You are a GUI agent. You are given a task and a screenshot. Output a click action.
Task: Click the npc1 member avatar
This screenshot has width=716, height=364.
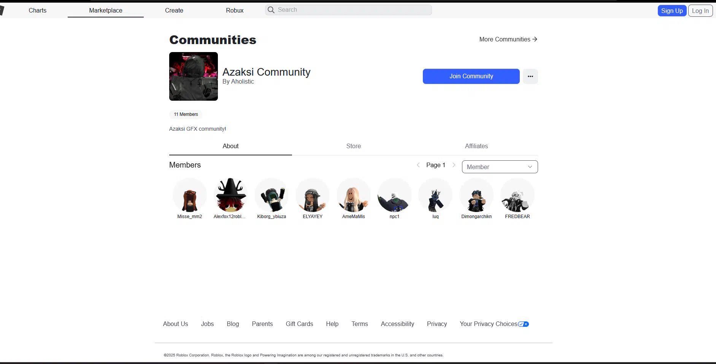point(394,195)
